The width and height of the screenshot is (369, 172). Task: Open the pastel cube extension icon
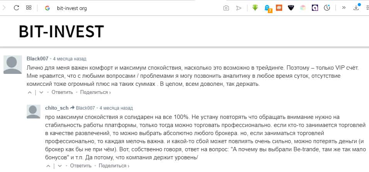pos(303,8)
